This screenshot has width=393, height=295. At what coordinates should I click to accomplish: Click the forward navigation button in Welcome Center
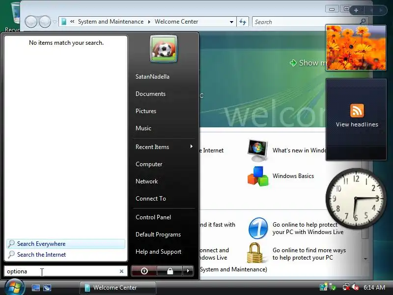[45, 22]
